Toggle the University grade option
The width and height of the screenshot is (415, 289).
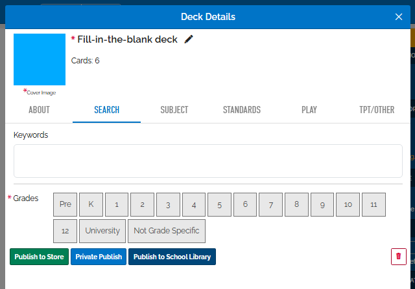[x=102, y=231]
